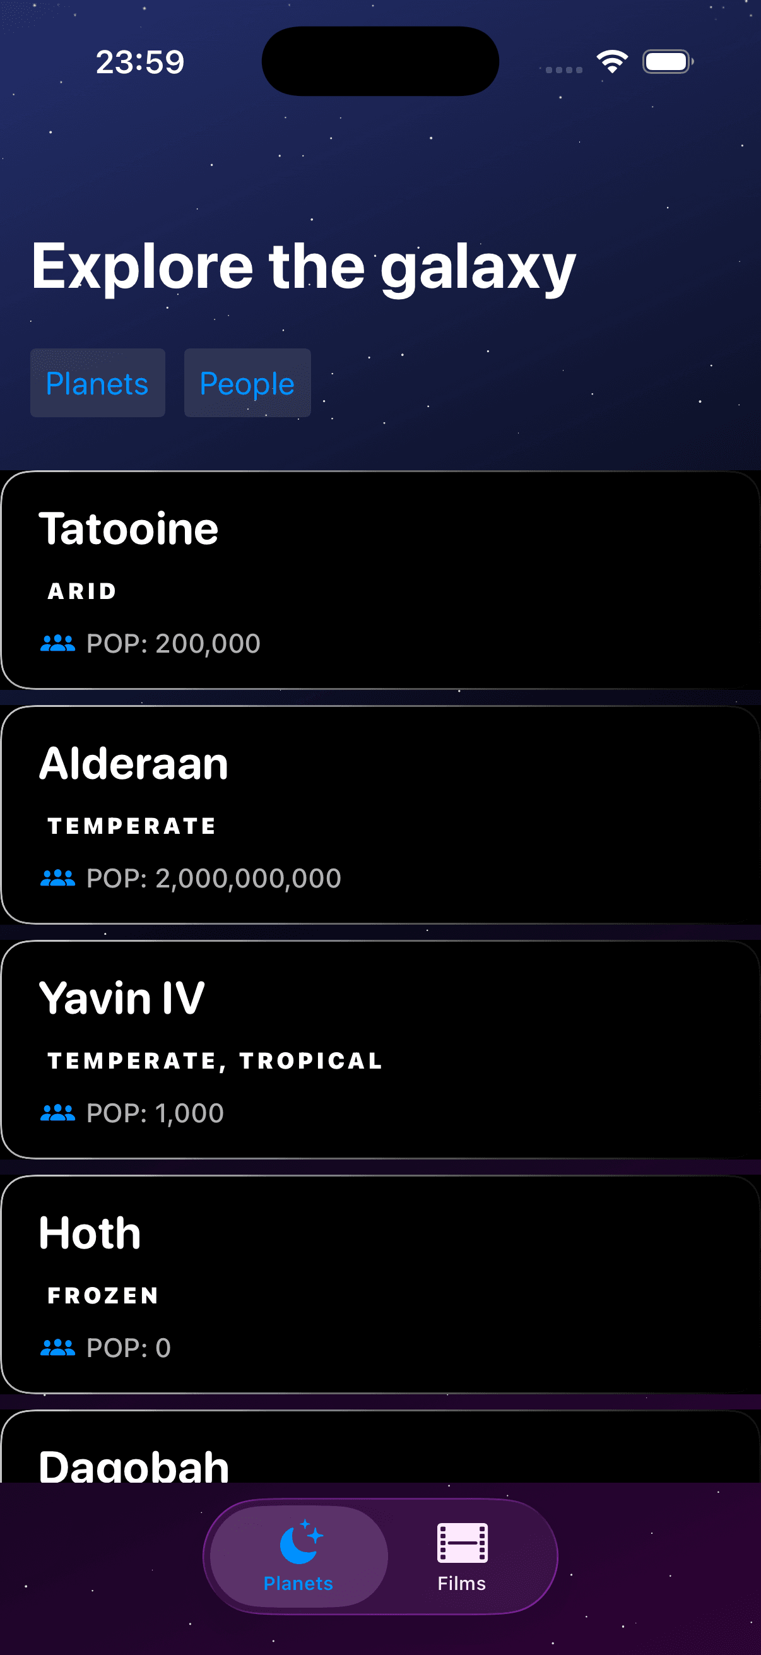This screenshot has width=761, height=1655.
Task: Open the Hoth planet title
Action: (90, 1233)
